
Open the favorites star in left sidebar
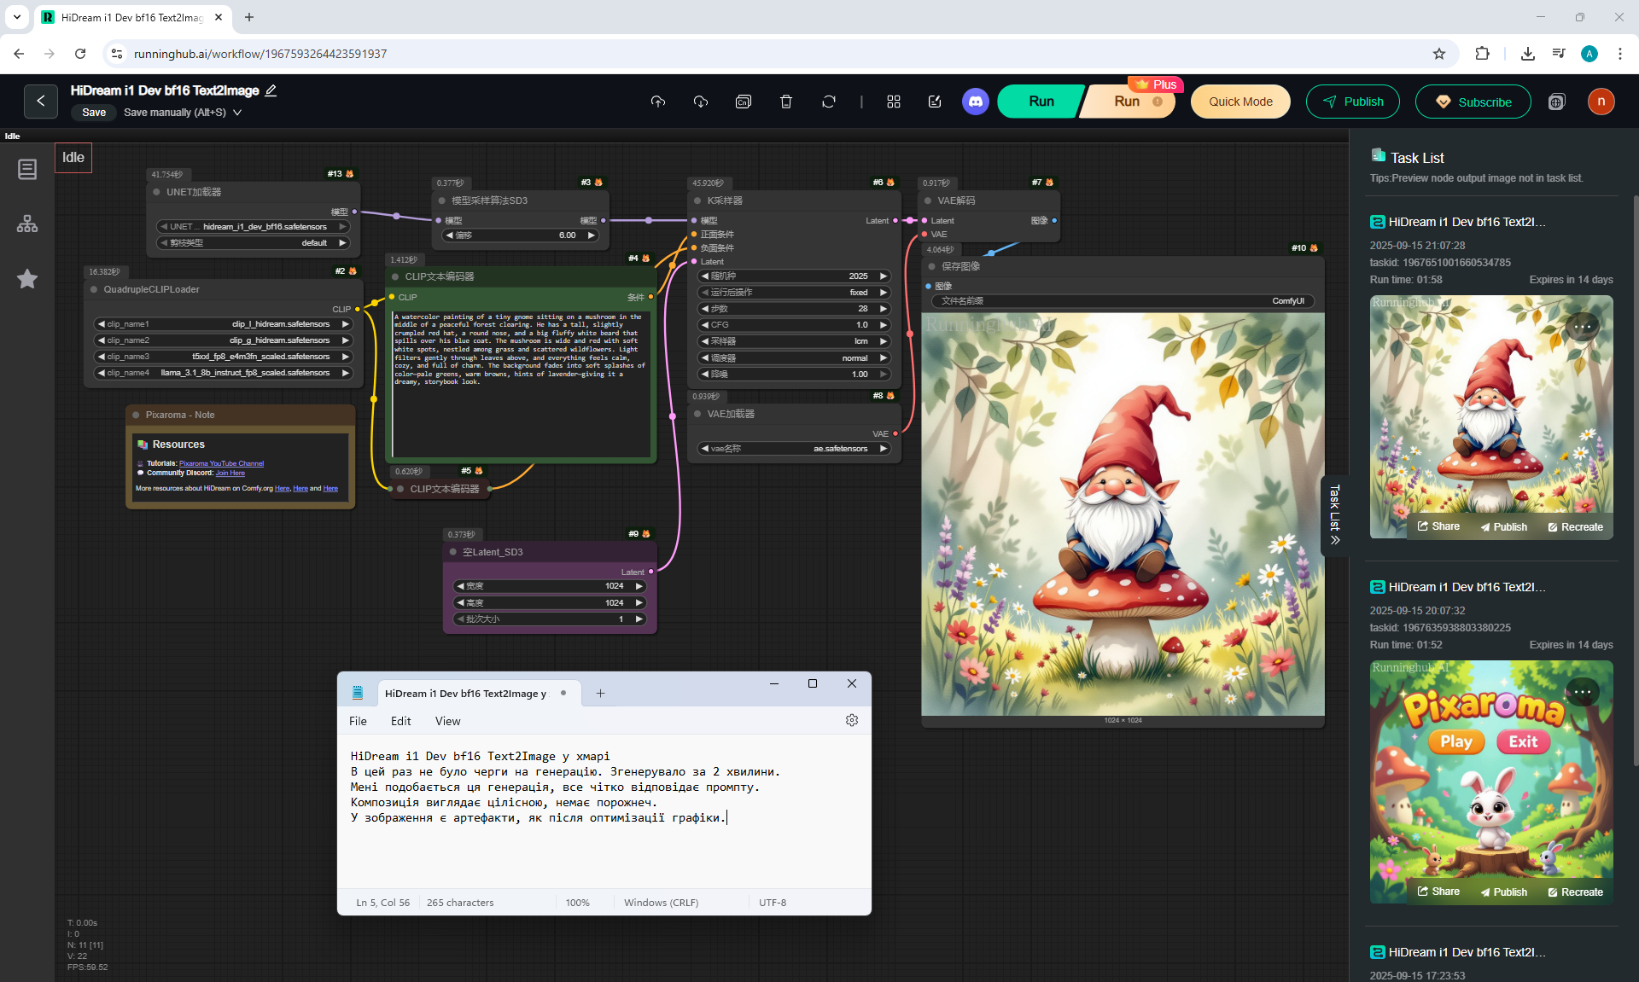click(x=27, y=279)
